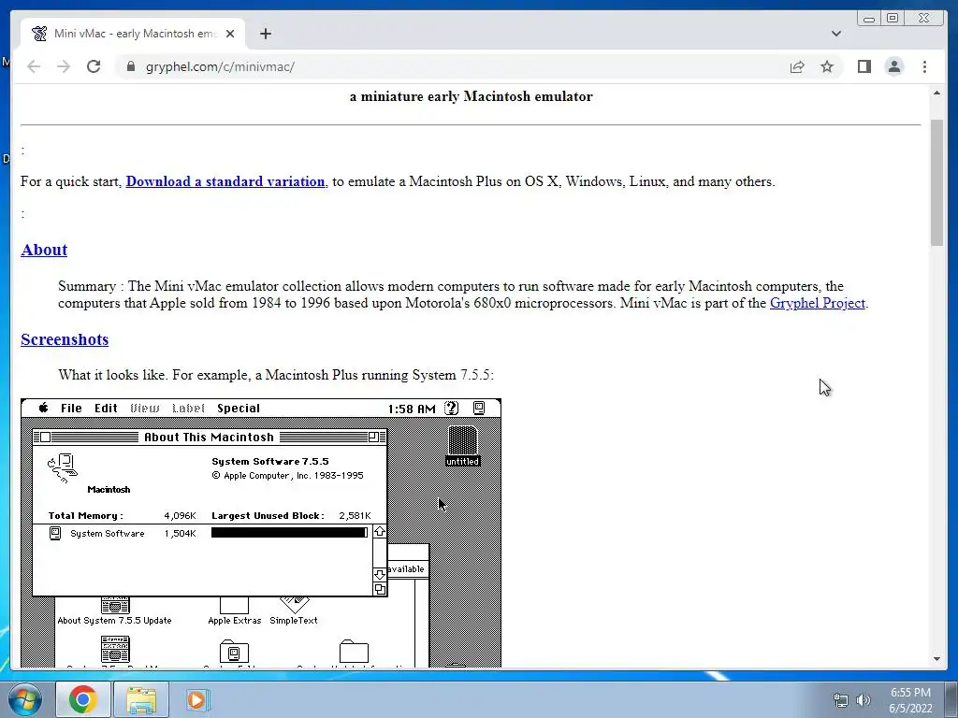Launch Windows Media Player from taskbar

pos(196,699)
